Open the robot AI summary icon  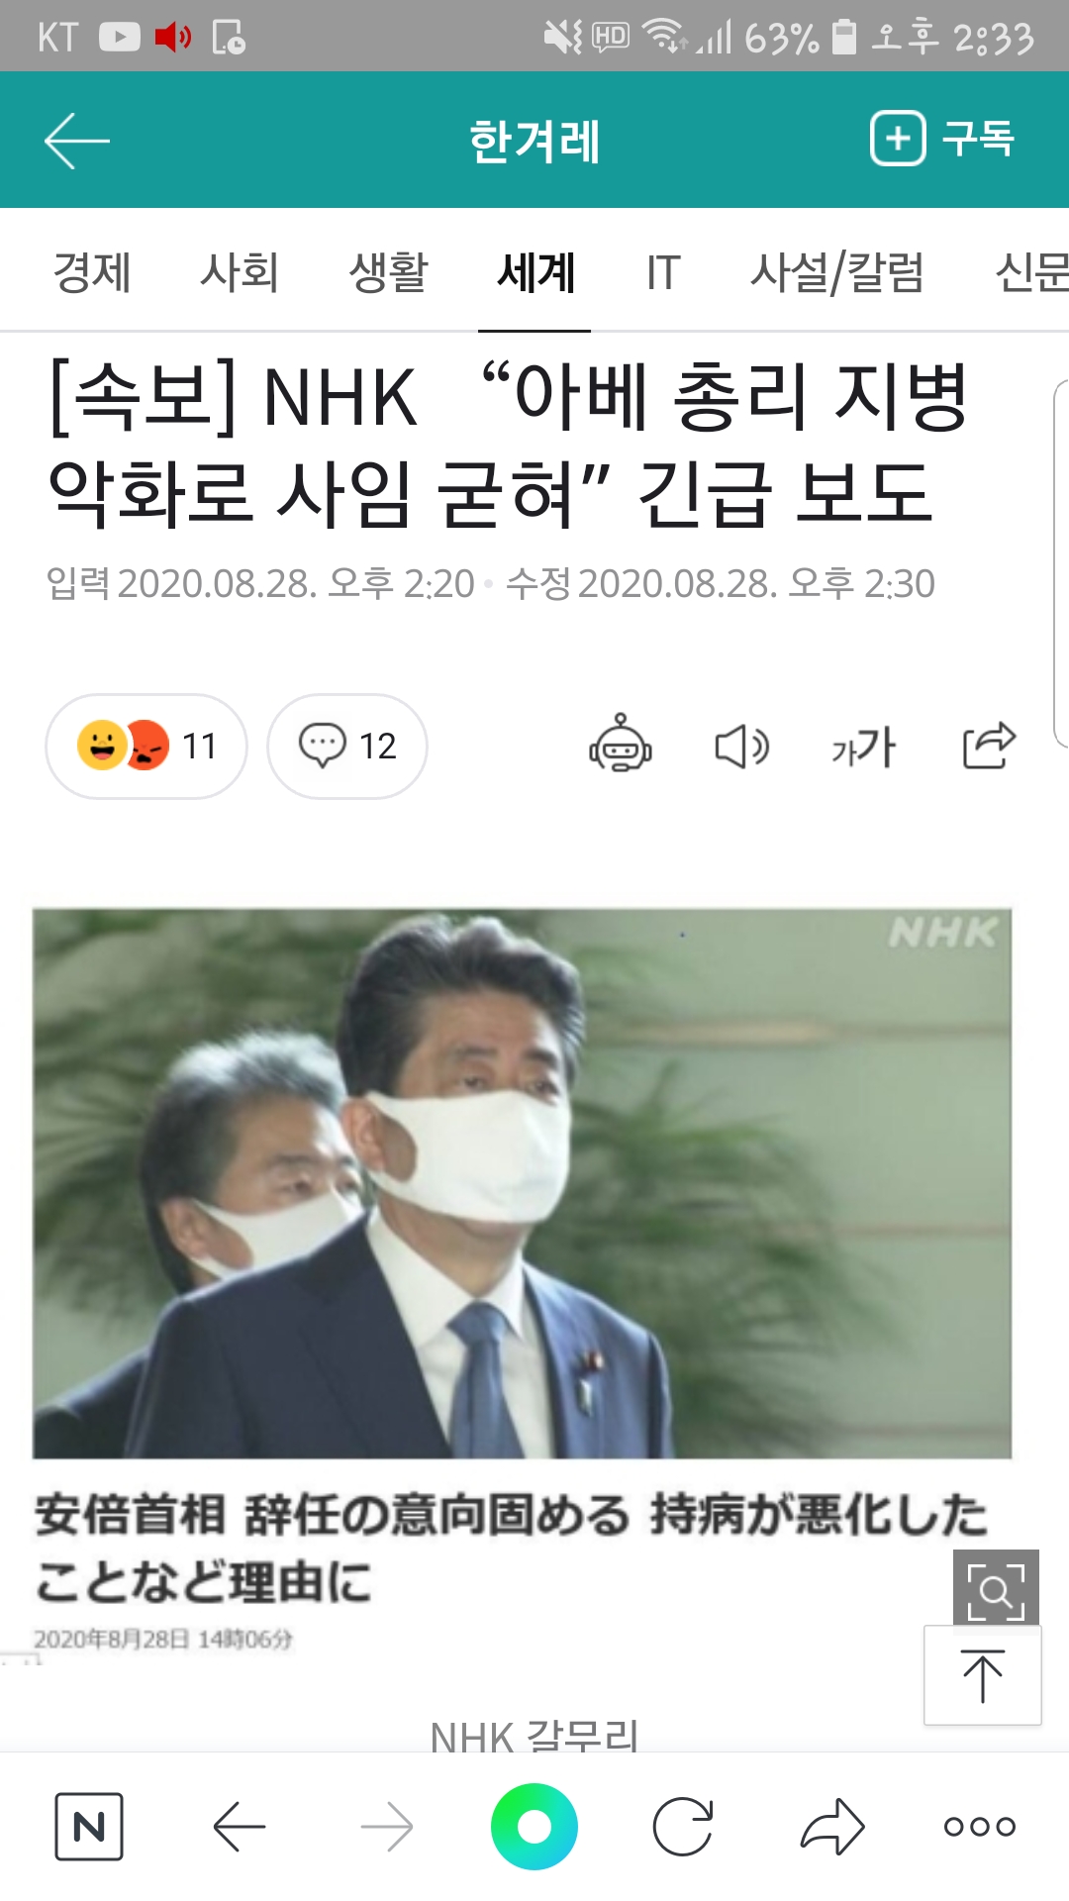coord(621,745)
